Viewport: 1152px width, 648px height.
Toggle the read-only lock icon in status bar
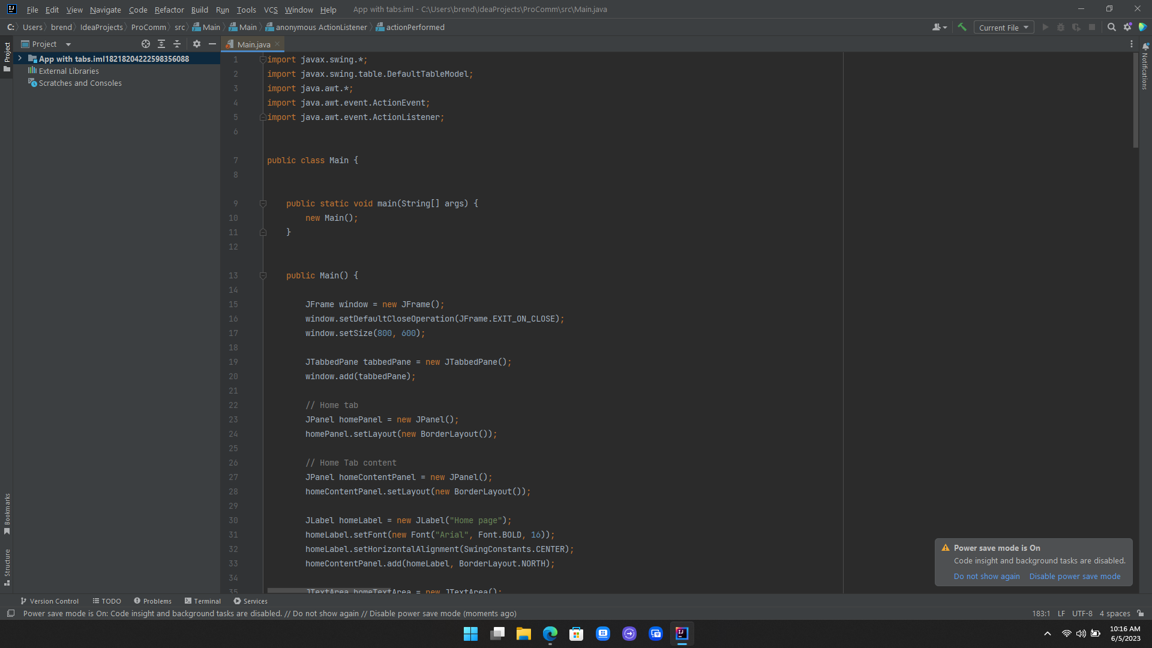click(1140, 613)
